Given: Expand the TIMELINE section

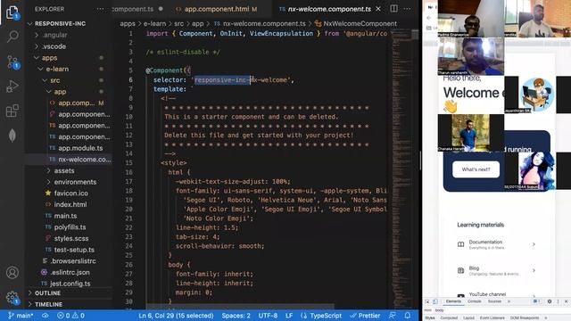Looking at the screenshot, I should [x=48, y=304].
